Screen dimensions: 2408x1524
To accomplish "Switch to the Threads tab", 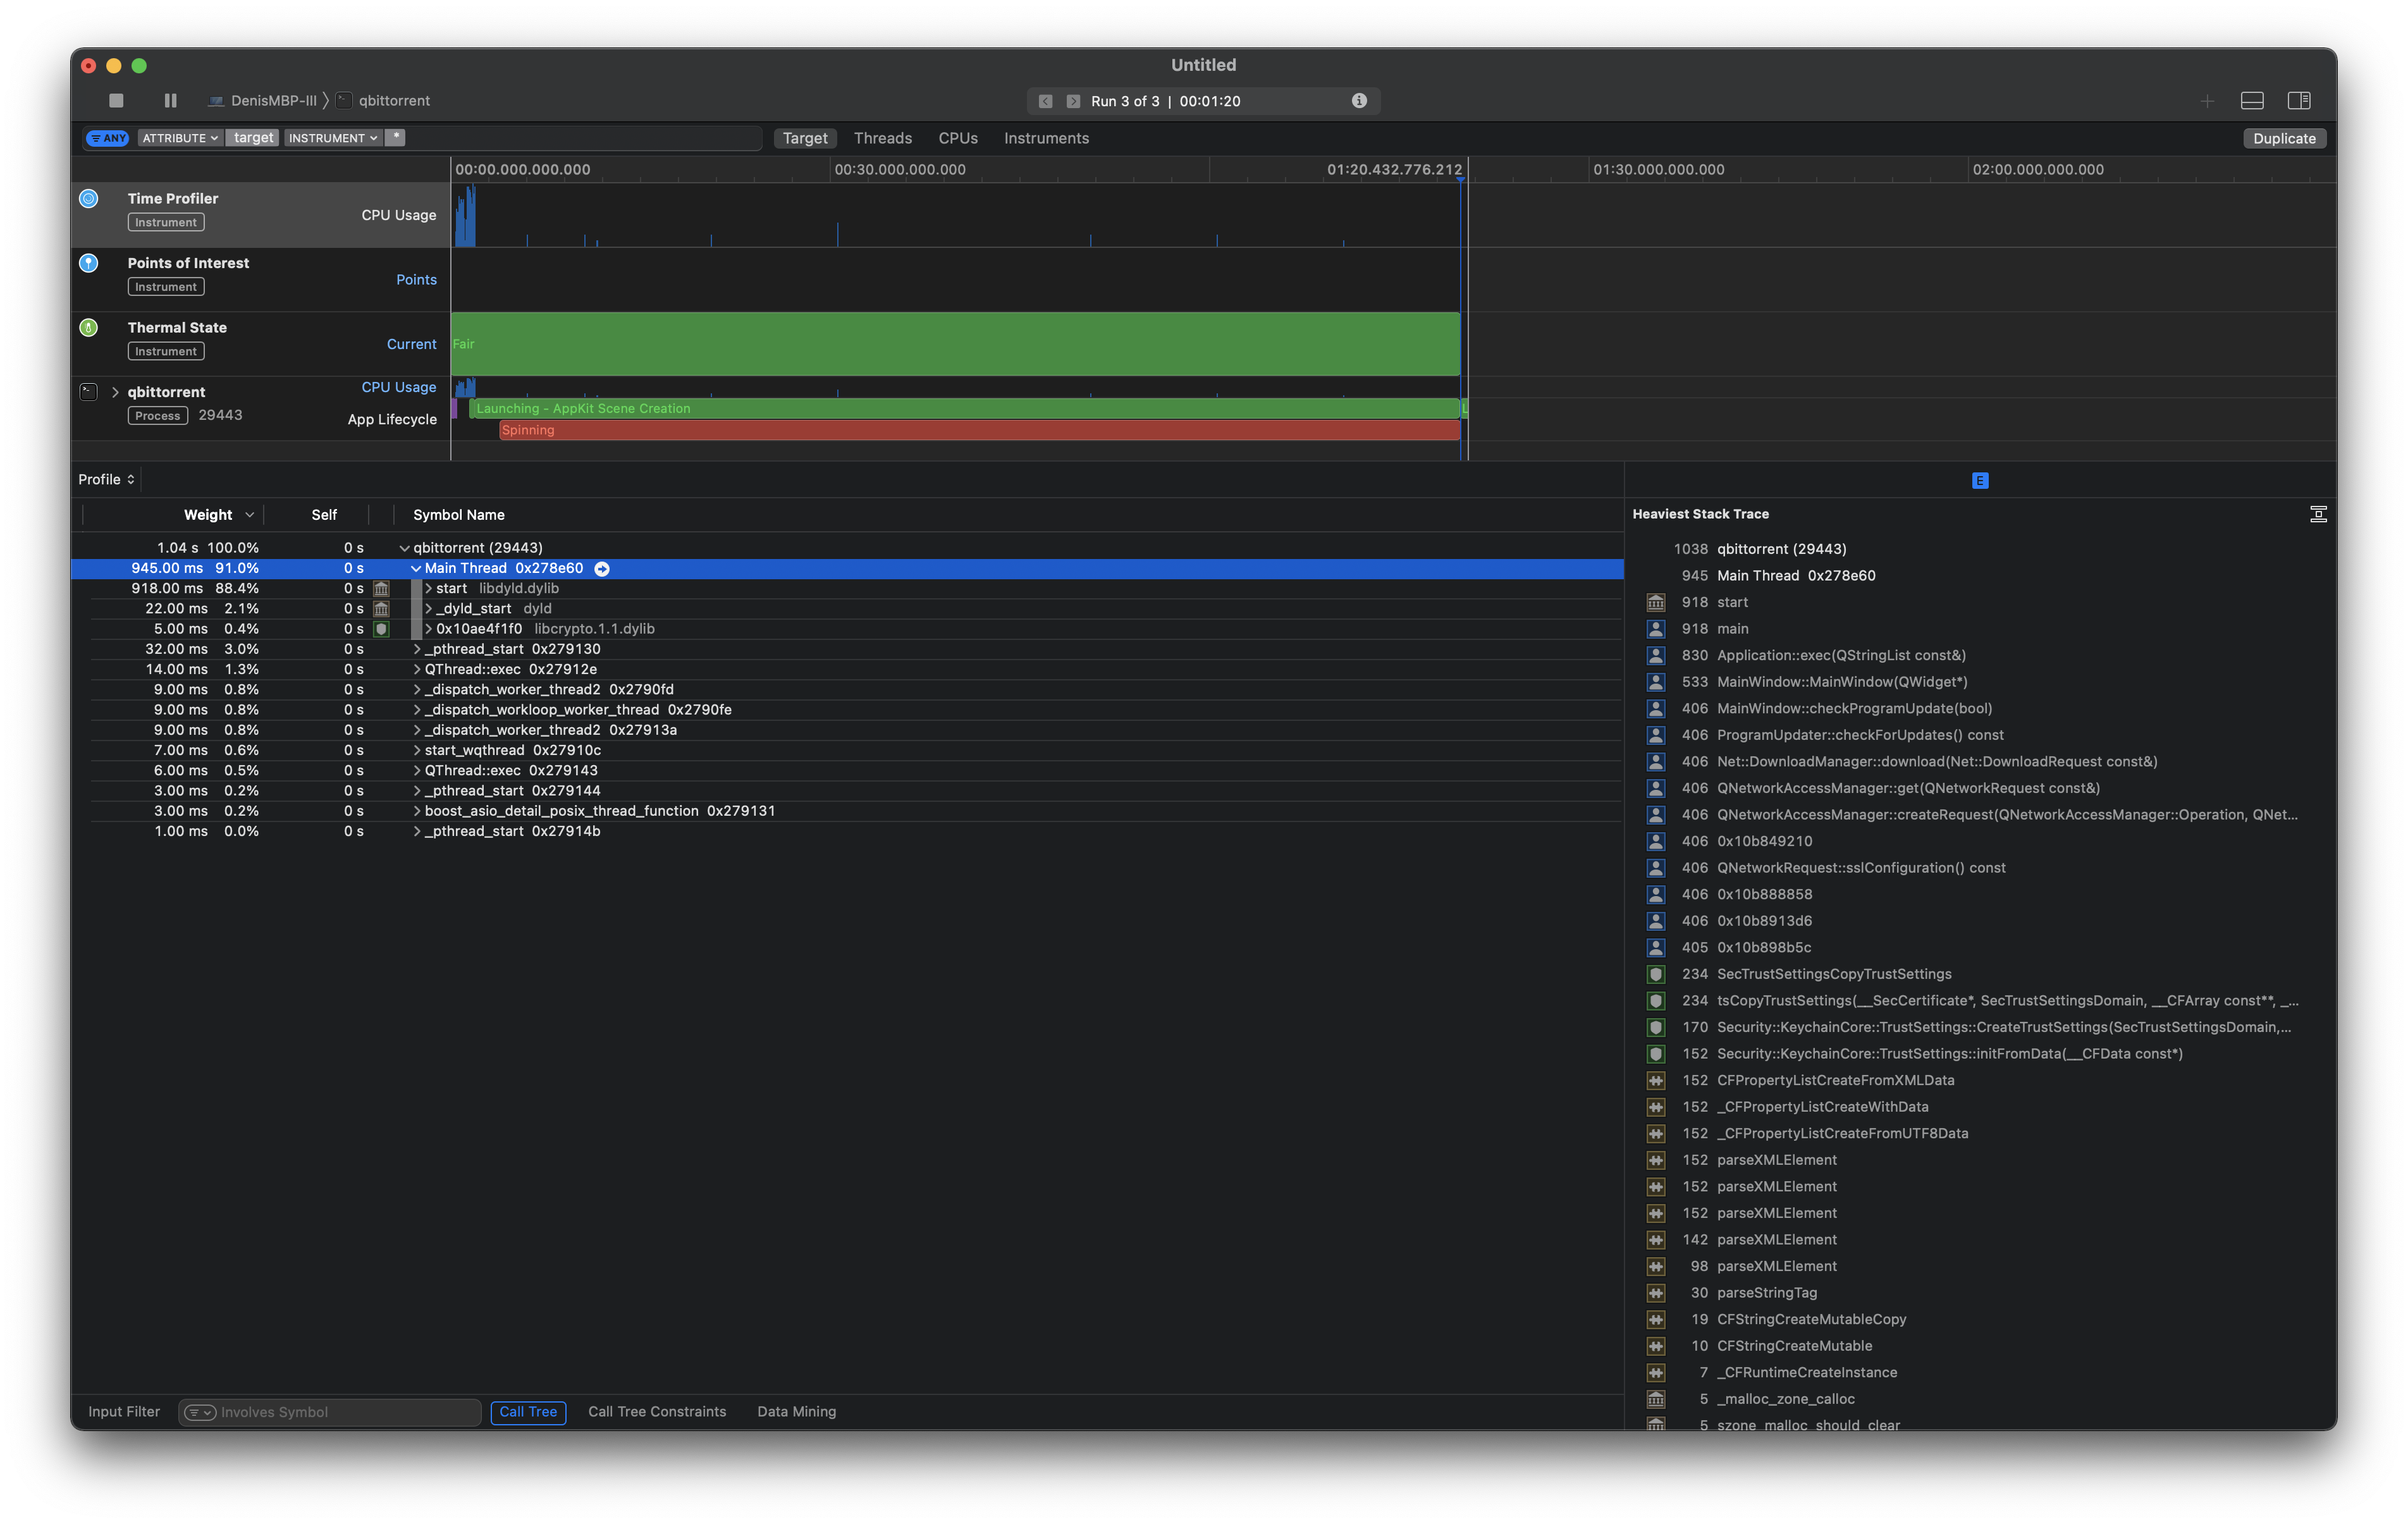I will 882,138.
